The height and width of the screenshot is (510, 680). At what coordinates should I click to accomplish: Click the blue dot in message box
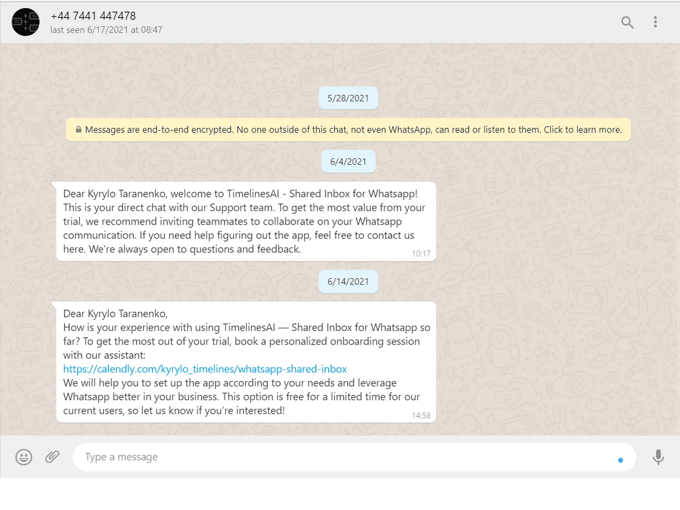tap(620, 460)
